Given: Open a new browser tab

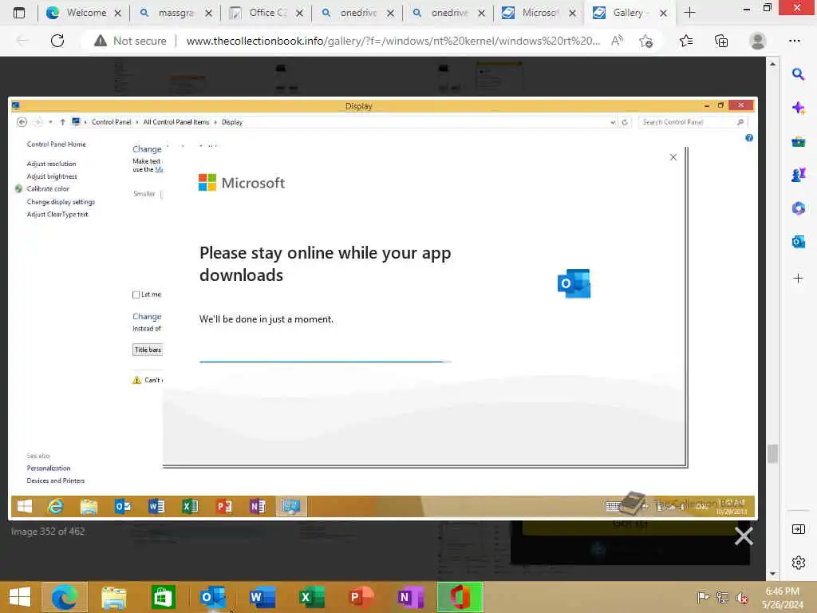Looking at the screenshot, I should pyautogui.click(x=689, y=13).
